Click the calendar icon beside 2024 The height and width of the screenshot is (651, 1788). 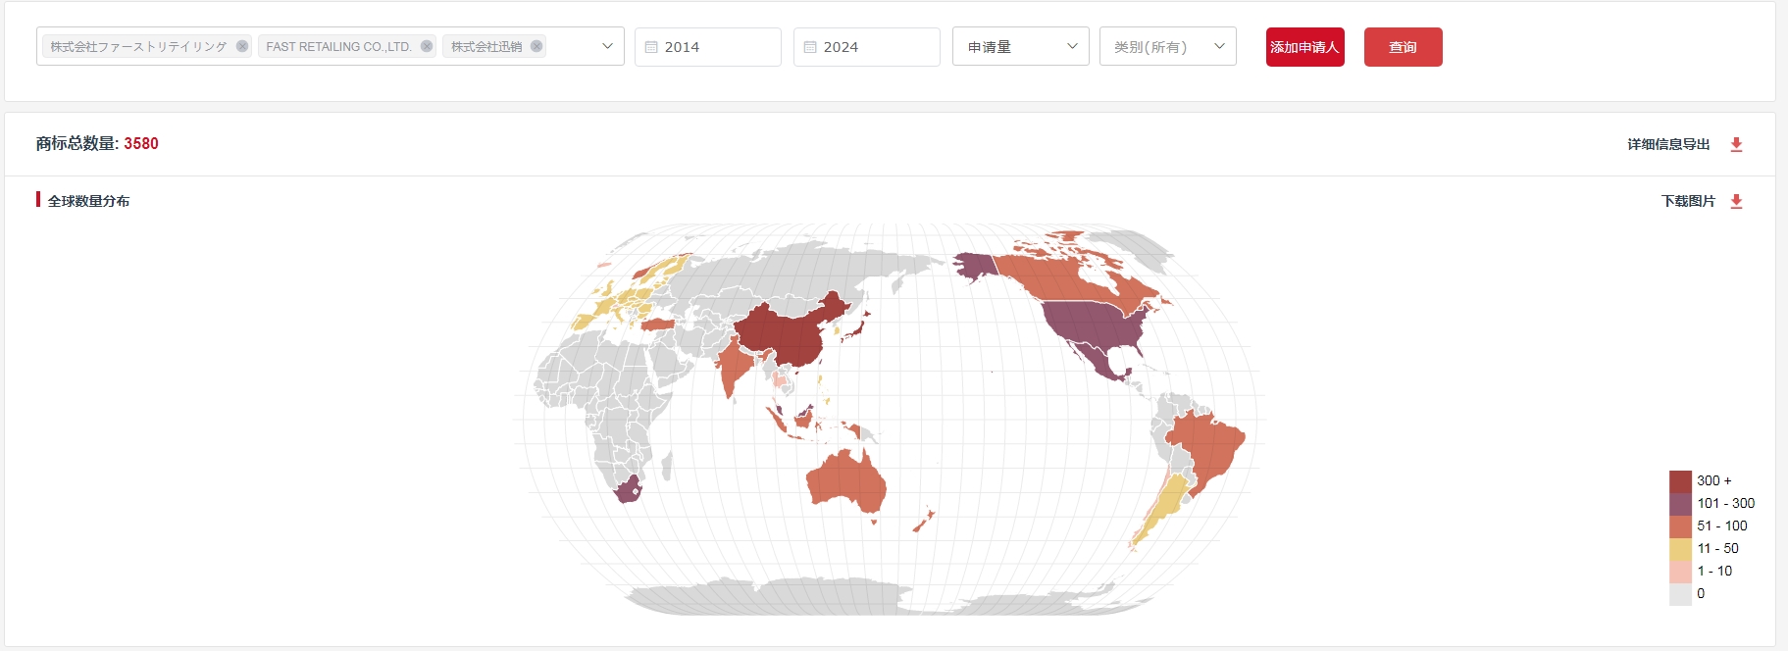pos(810,47)
